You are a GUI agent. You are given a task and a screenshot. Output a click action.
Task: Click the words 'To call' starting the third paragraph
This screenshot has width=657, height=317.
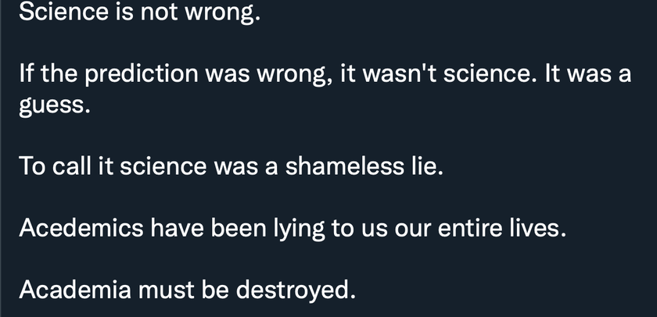[x=55, y=166]
